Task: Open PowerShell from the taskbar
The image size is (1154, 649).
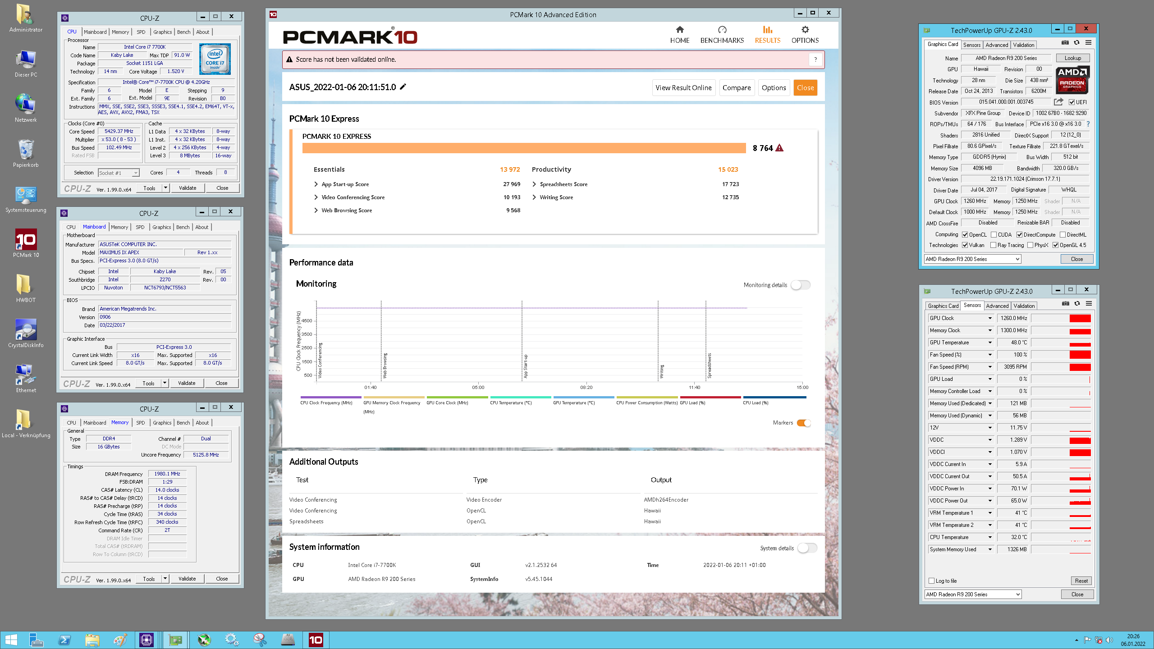Action: [x=64, y=640]
